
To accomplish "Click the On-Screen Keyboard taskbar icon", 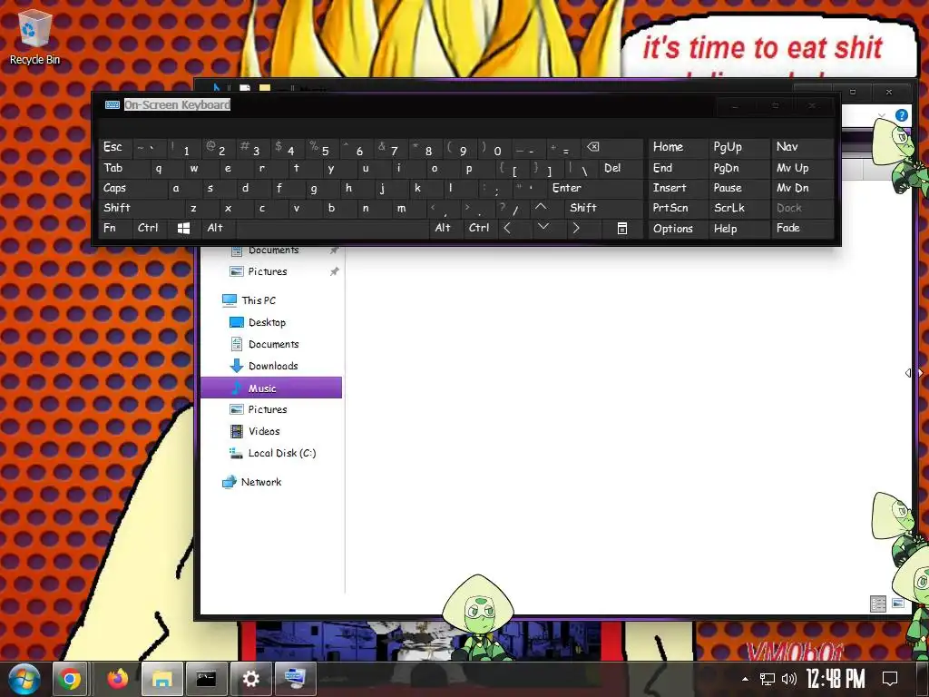I will [x=295, y=679].
